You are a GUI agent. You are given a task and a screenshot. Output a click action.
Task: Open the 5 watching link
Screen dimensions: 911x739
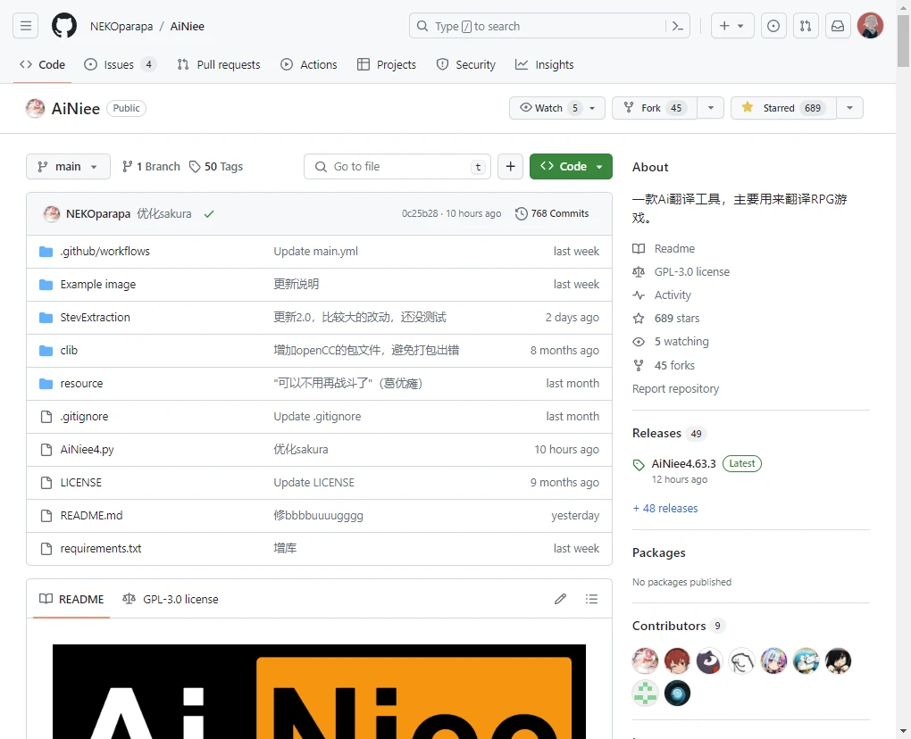coord(681,341)
